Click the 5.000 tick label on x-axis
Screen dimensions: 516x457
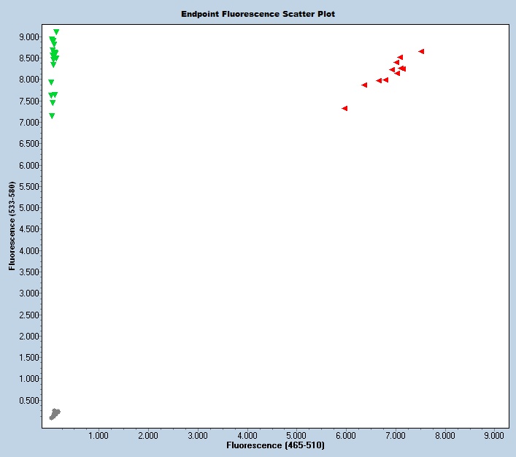(296, 435)
